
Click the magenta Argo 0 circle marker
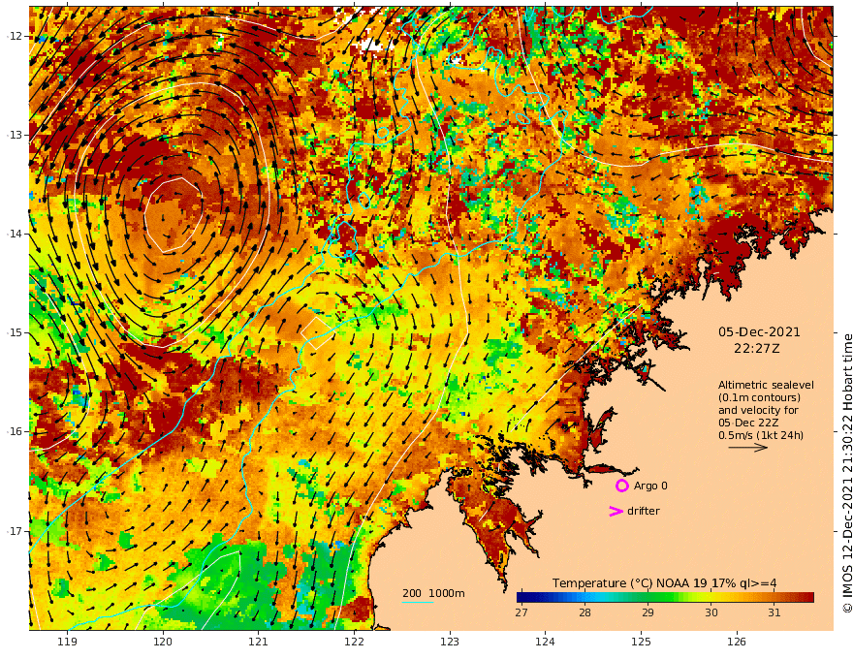click(x=621, y=486)
